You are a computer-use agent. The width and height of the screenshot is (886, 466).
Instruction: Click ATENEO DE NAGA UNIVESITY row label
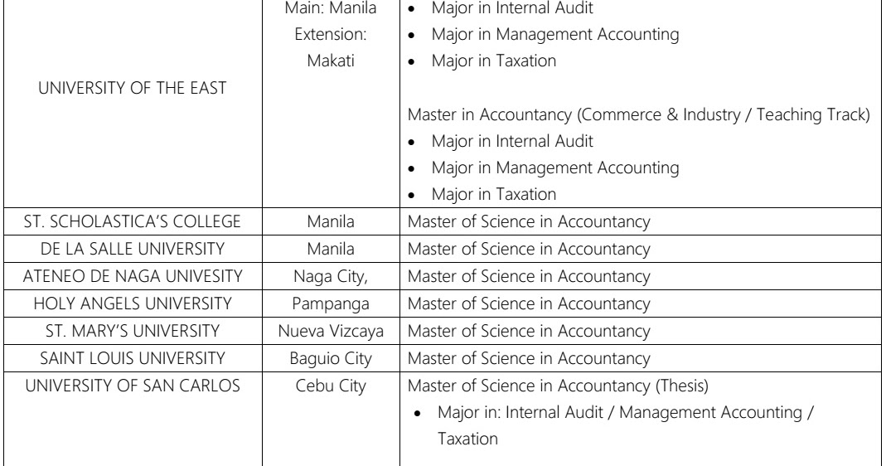coord(133,277)
